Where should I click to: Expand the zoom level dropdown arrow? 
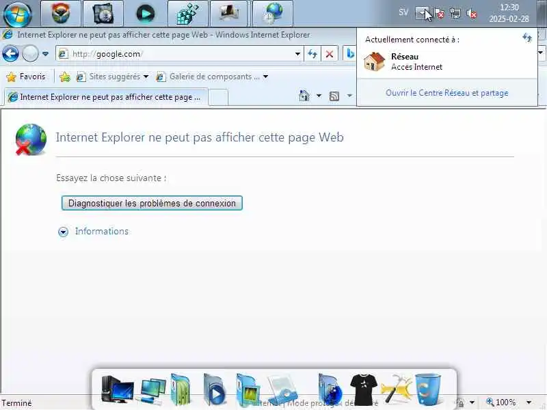529,402
